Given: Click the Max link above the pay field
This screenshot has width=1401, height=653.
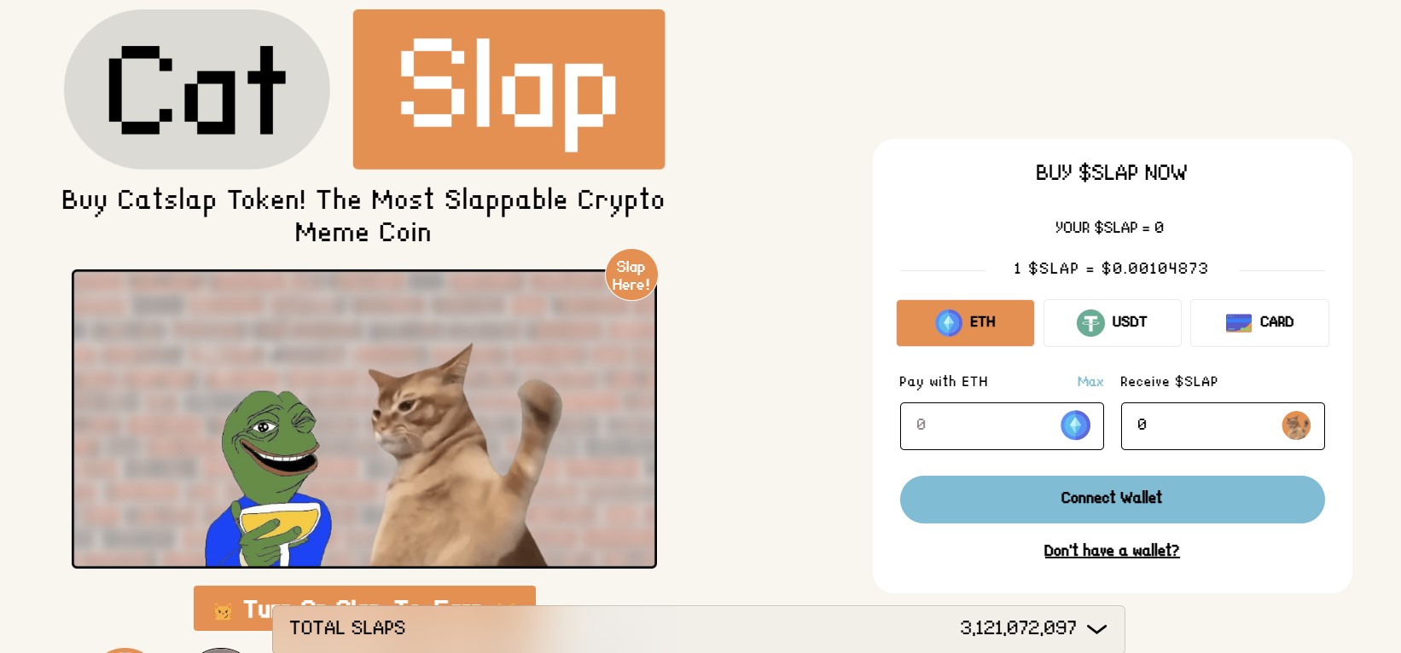Looking at the screenshot, I should 1091,381.
